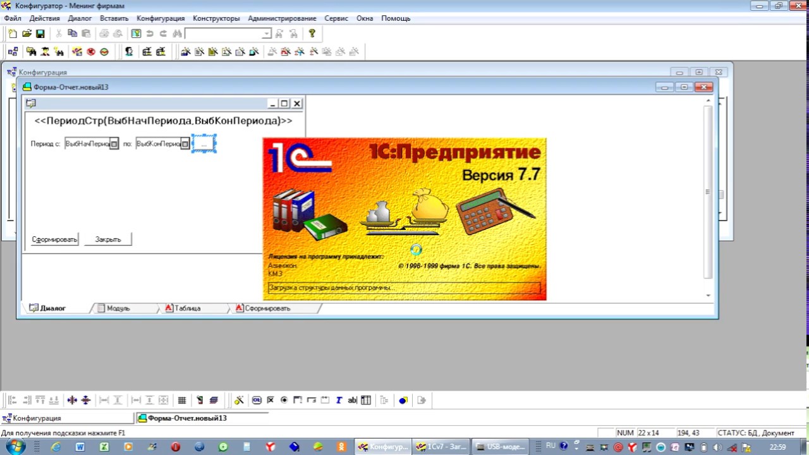Select the 'Период с:' label

[x=46, y=144]
